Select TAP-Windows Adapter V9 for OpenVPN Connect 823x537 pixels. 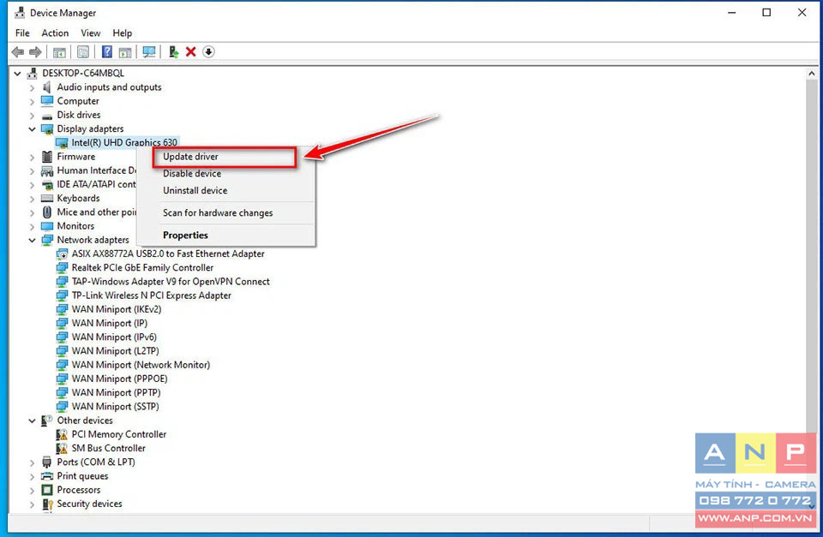tap(171, 282)
